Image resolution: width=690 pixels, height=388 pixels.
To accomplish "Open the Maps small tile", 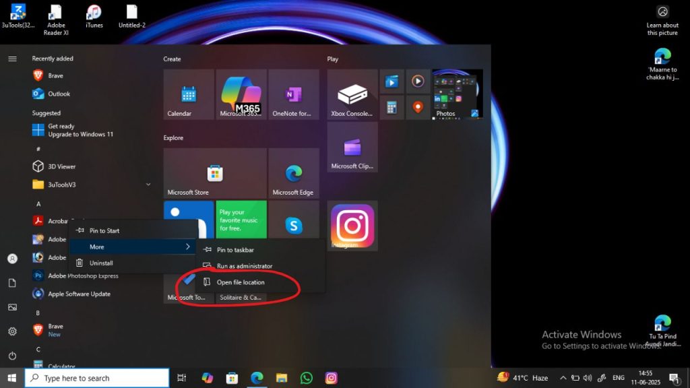I will pos(418,107).
